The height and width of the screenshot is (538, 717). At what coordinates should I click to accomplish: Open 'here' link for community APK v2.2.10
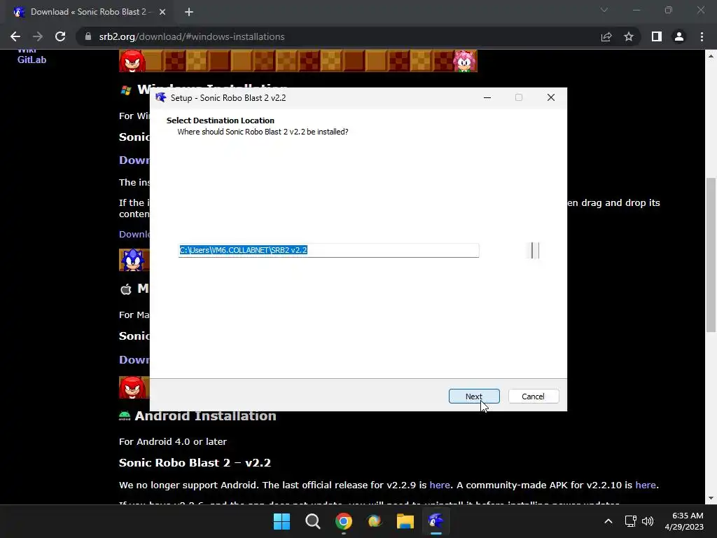click(645, 485)
